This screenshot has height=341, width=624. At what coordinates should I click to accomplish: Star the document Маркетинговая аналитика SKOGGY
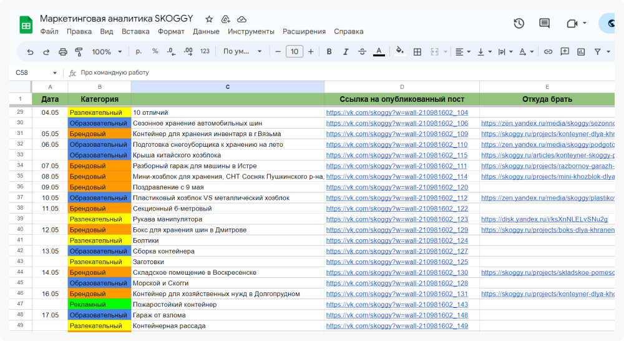(x=209, y=19)
